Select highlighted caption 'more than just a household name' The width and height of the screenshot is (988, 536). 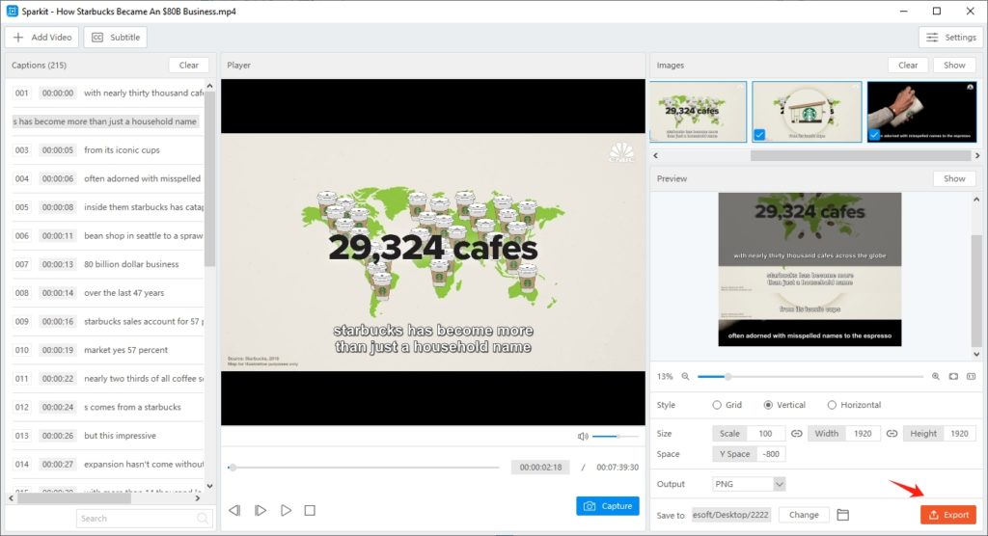point(106,121)
